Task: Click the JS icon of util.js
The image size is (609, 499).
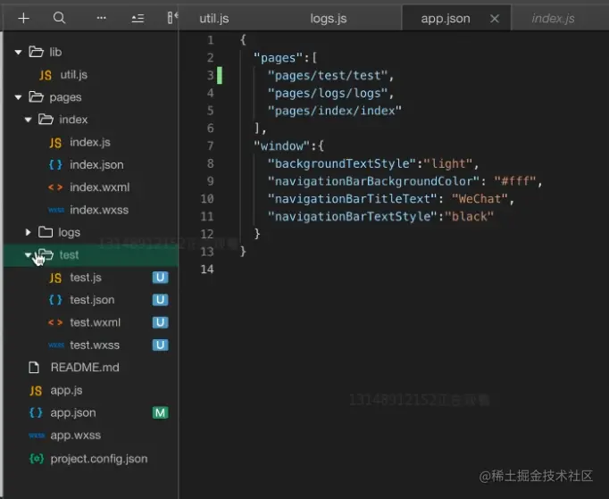Action: click(46, 75)
